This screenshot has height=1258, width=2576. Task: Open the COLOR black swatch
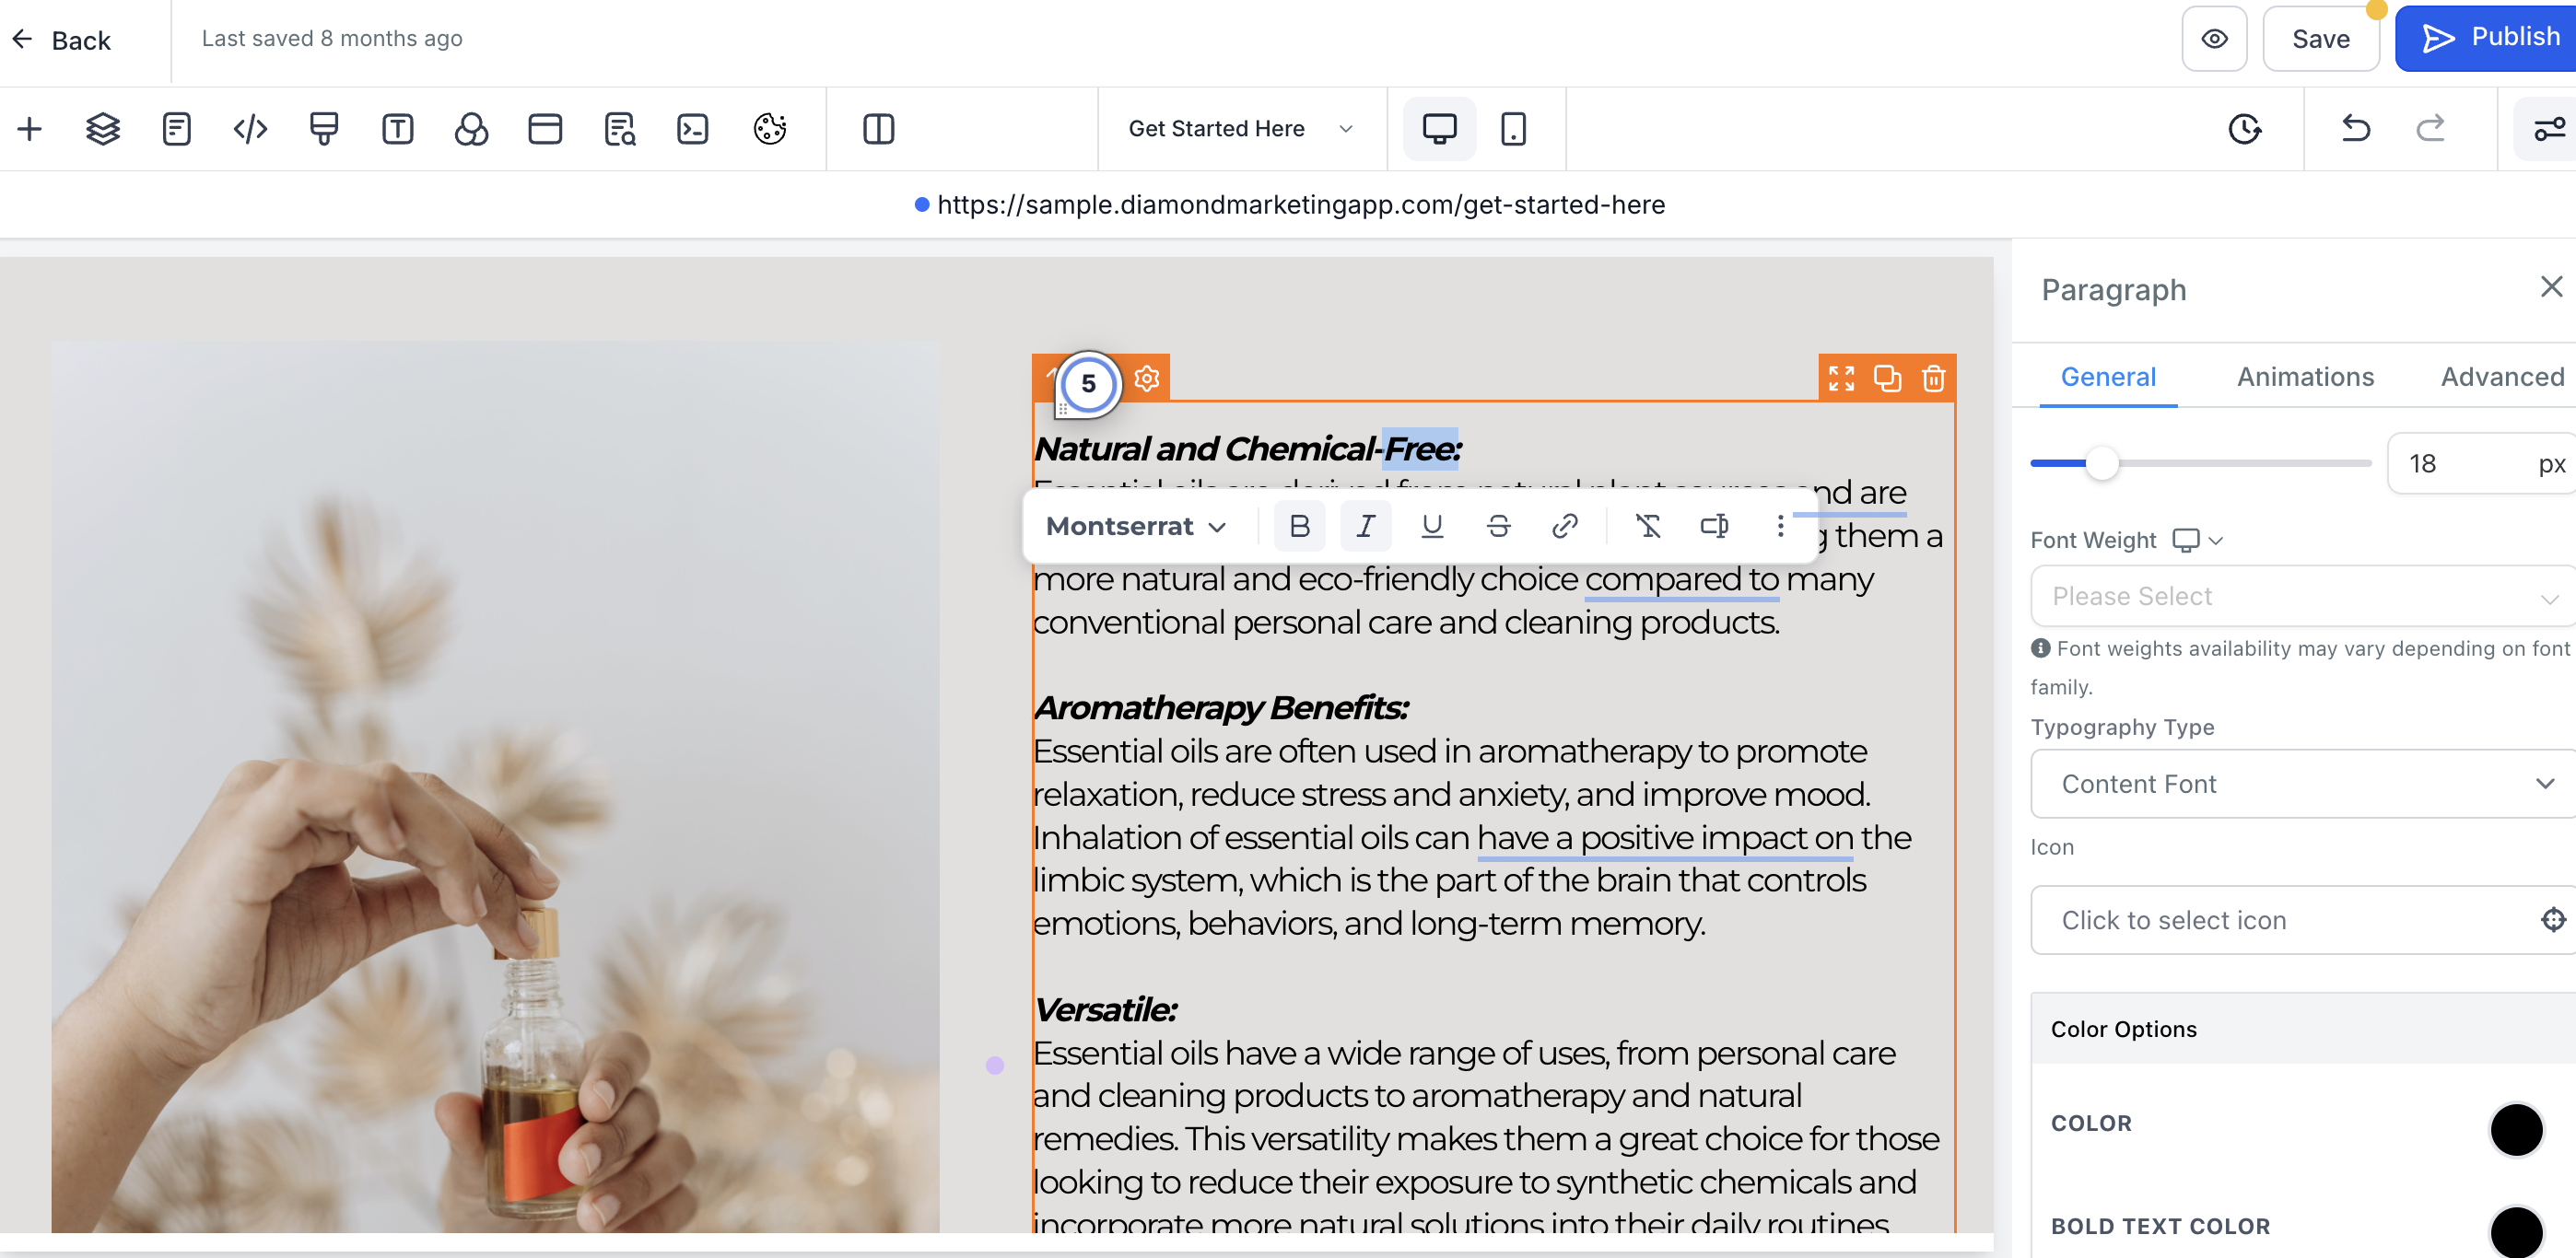coord(2516,1130)
